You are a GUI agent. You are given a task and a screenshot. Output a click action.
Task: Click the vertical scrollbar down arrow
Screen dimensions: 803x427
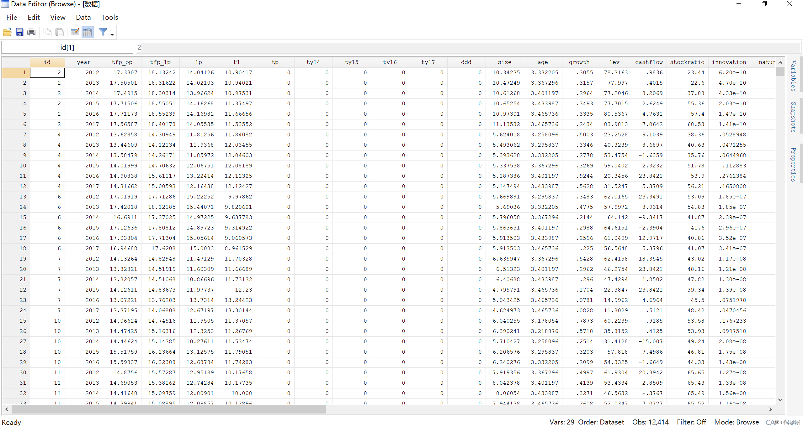(780, 400)
